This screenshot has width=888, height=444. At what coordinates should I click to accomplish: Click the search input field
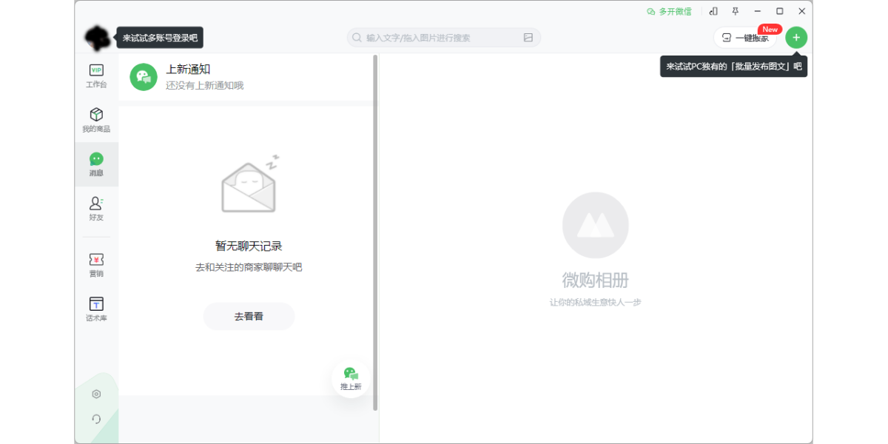[x=437, y=38]
